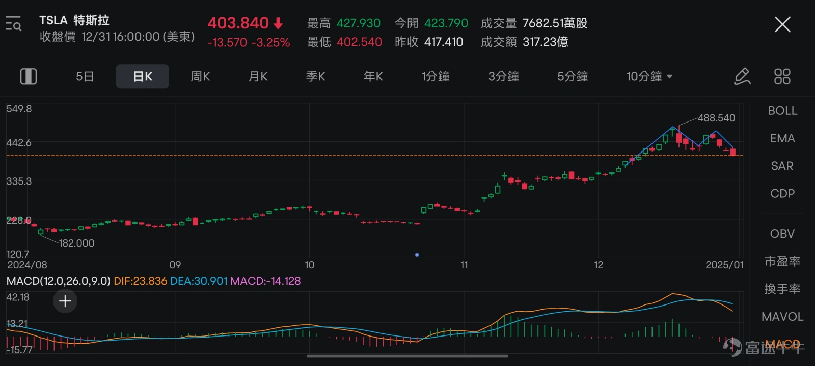Enable the EMA indicator
Screen dimensions: 815x366
(x=782, y=138)
